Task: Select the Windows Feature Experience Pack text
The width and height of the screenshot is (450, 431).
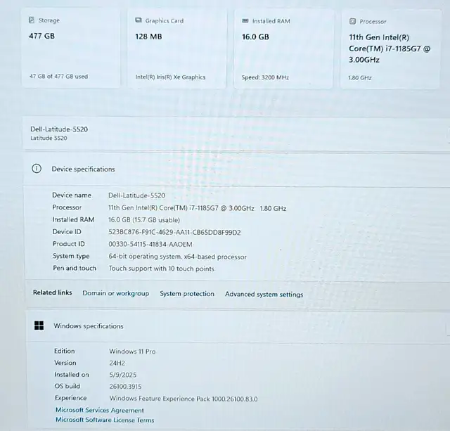Action: (x=184, y=399)
